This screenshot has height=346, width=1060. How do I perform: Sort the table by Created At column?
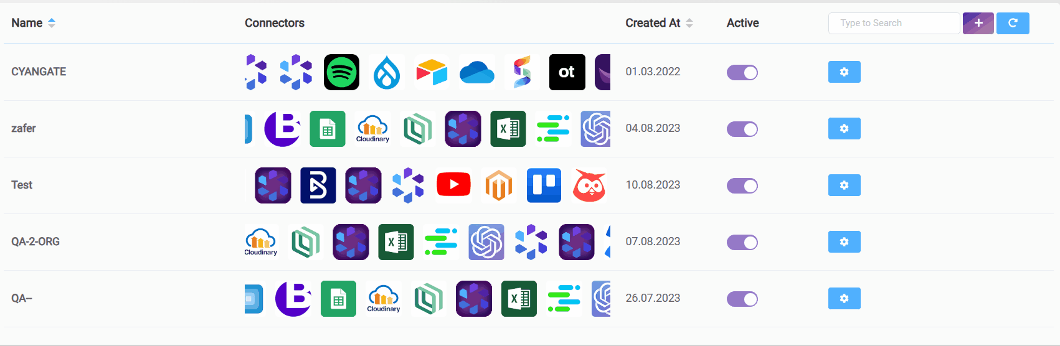(689, 23)
